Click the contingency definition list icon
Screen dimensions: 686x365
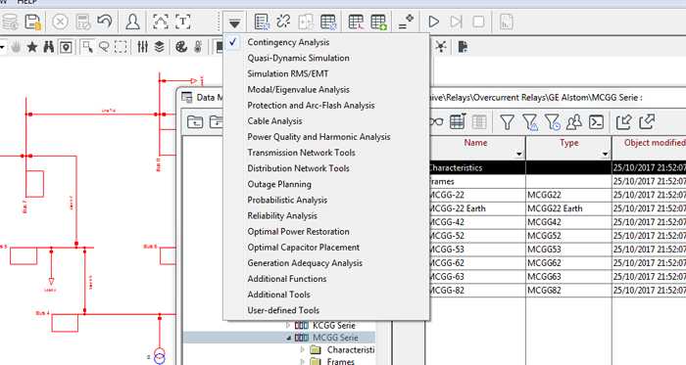click(x=262, y=22)
